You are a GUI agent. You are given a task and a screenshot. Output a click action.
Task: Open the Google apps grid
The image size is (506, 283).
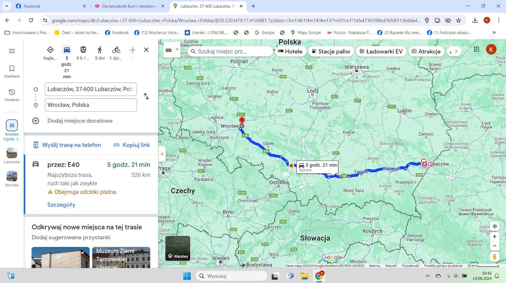tap(476, 50)
